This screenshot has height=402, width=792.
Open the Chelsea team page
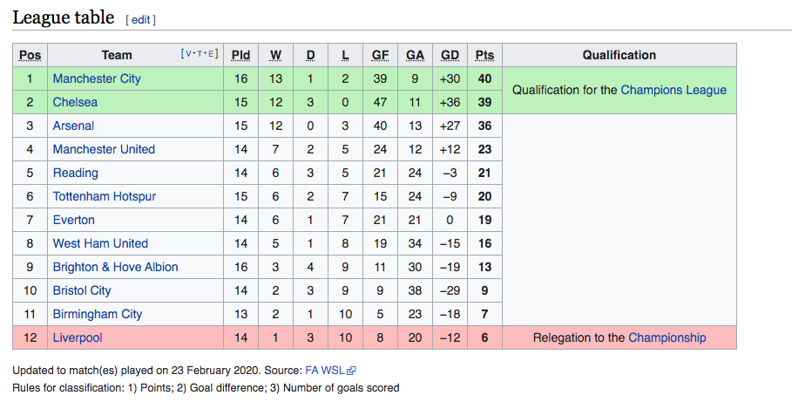pyautogui.click(x=75, y=102)
